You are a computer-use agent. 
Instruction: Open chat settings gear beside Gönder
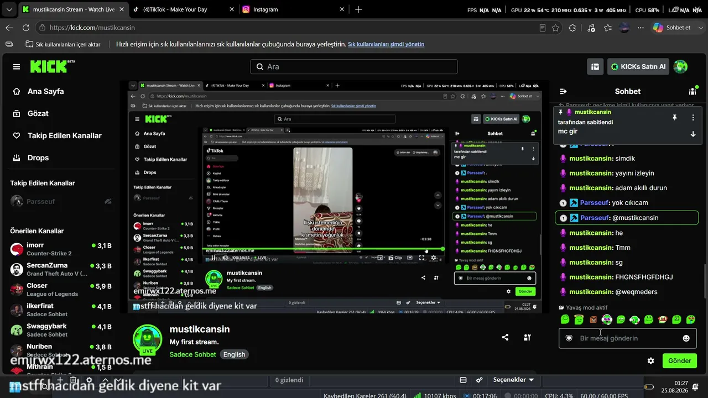click(x=651, y=361)
